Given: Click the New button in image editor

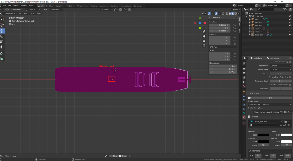Looking at the screenshot, I should pyautogui.click(x=114, y=156).
